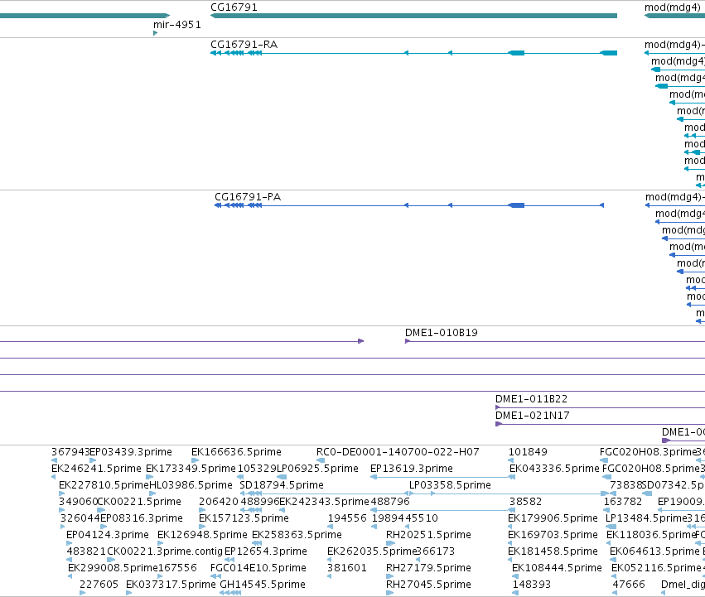Click the EK169703.5prime EST label
Viewport: 705px width, 597px height.
553,535
